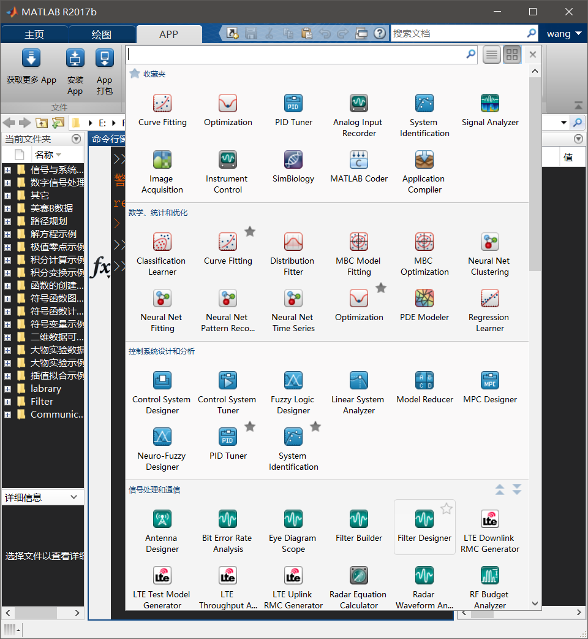
Task: Expand the labrary folder node
Action: coord(7,389)
